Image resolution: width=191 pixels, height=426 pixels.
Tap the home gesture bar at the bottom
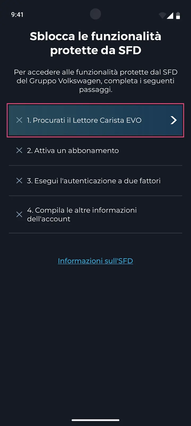[95, 420]
